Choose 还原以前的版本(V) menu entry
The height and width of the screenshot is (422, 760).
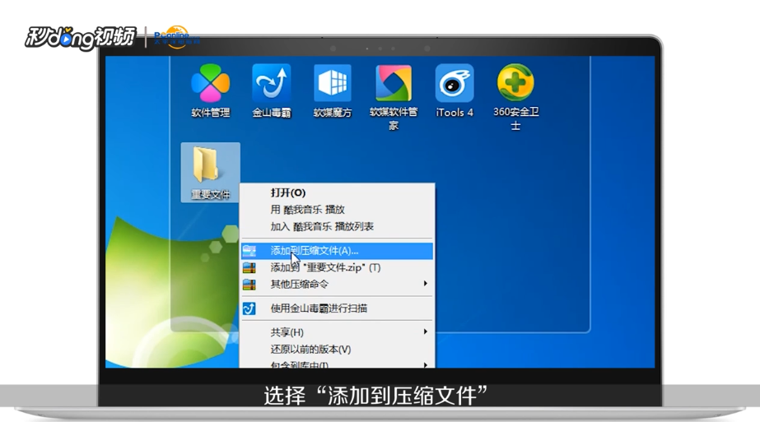337,350
